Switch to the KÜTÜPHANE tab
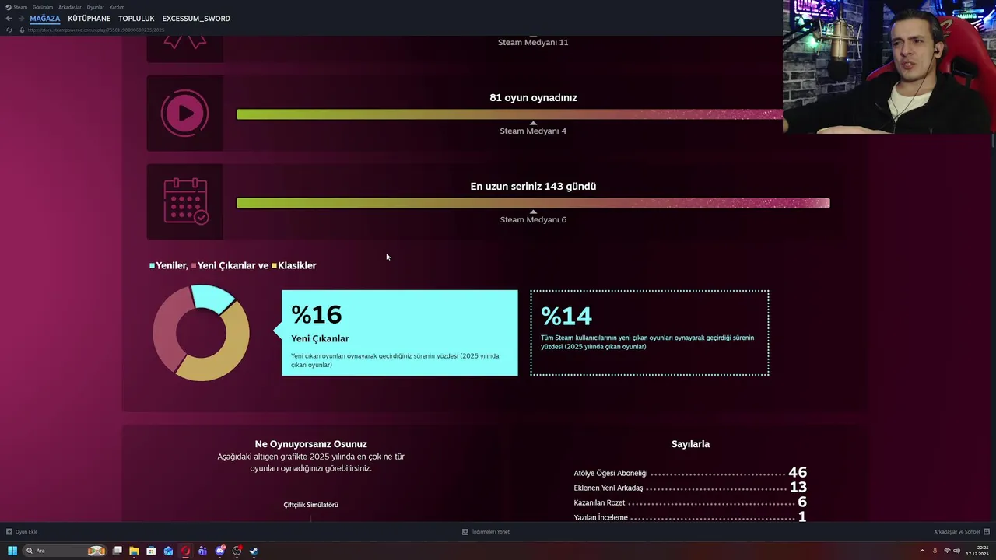996x560 pixels. (x=89, y=19)
